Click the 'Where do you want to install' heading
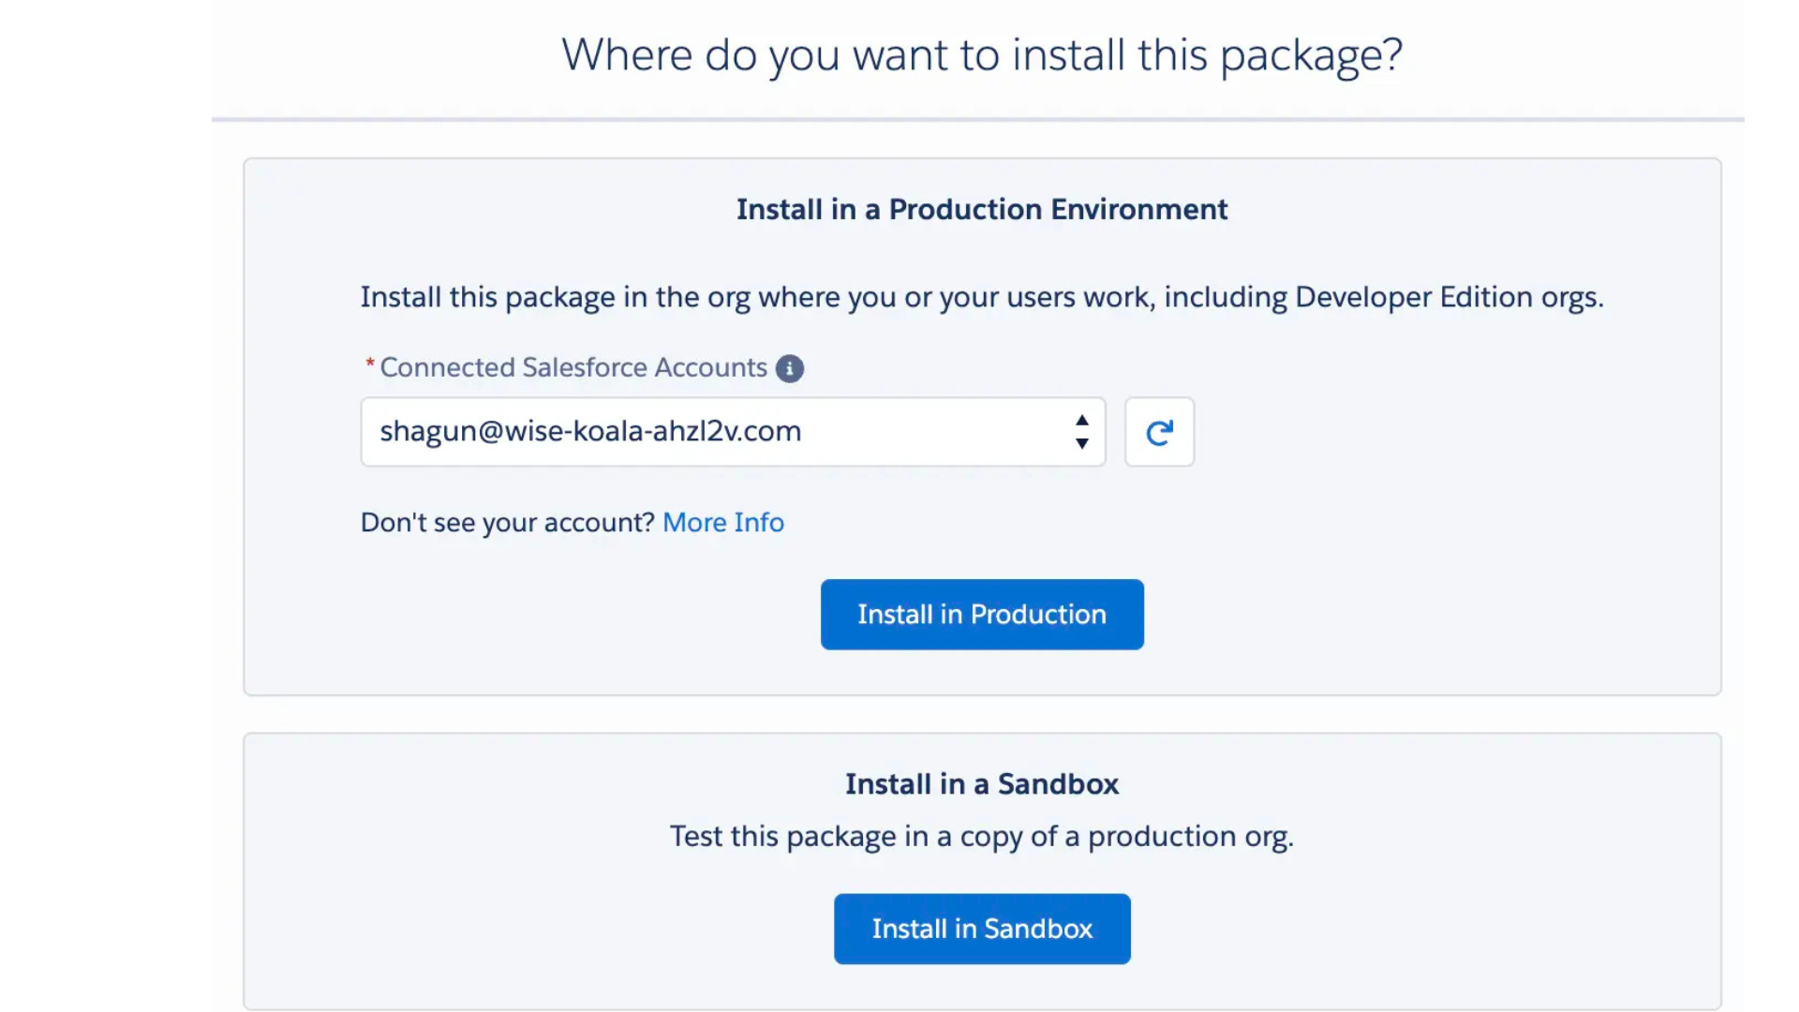 [x=981, y=54]
